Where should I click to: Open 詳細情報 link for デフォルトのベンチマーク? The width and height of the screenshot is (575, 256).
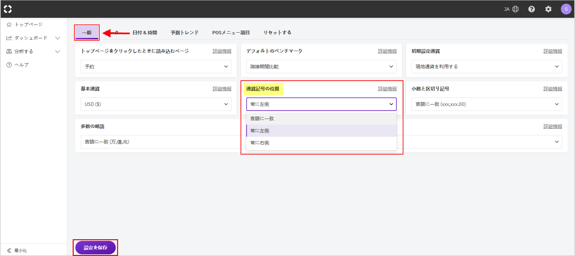(387, 51)
